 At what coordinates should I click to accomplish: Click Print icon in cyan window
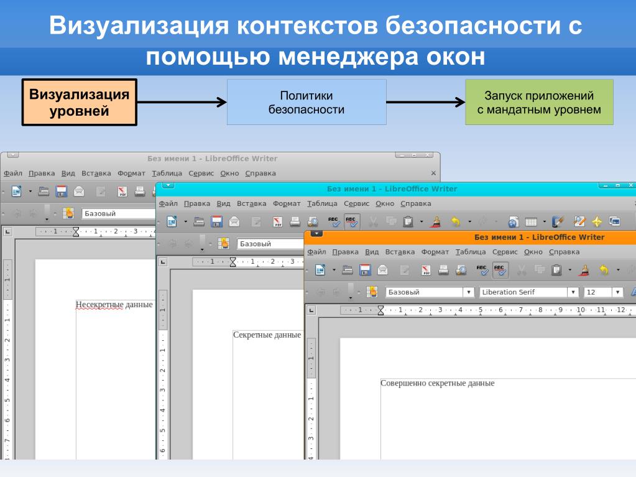click(x=295, y=221)
